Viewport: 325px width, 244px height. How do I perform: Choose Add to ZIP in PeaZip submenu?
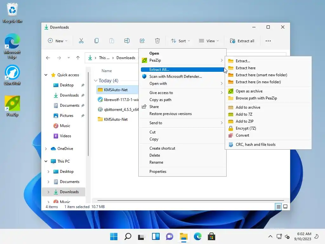268,121
